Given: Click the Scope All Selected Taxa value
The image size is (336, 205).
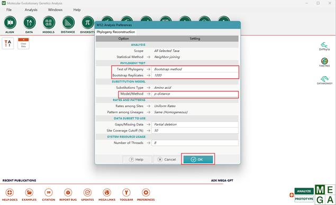Looking at the screenshot, I should 167,51.
